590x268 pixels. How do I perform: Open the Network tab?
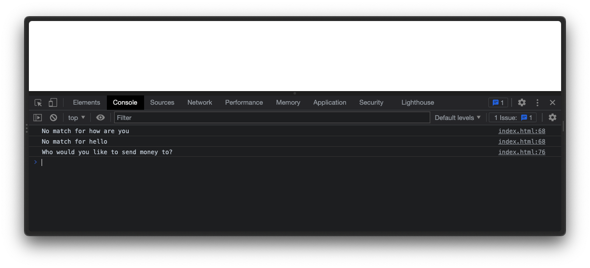pyautogui.click(x=200, y=102)
